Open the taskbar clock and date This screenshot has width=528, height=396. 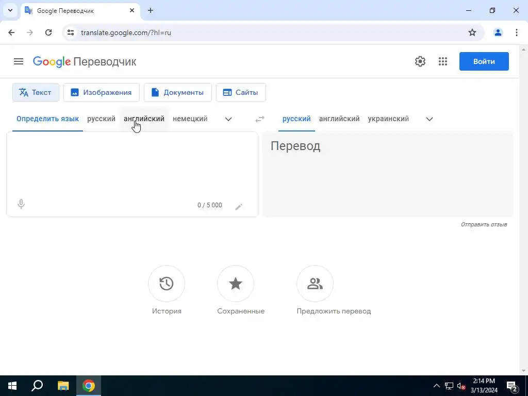pyautogui.click(x=484, y=386)
